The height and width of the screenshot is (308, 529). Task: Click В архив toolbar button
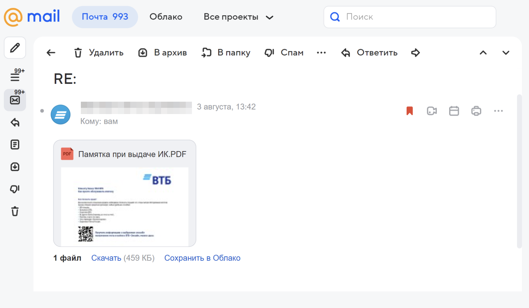[x=163, y=53]
